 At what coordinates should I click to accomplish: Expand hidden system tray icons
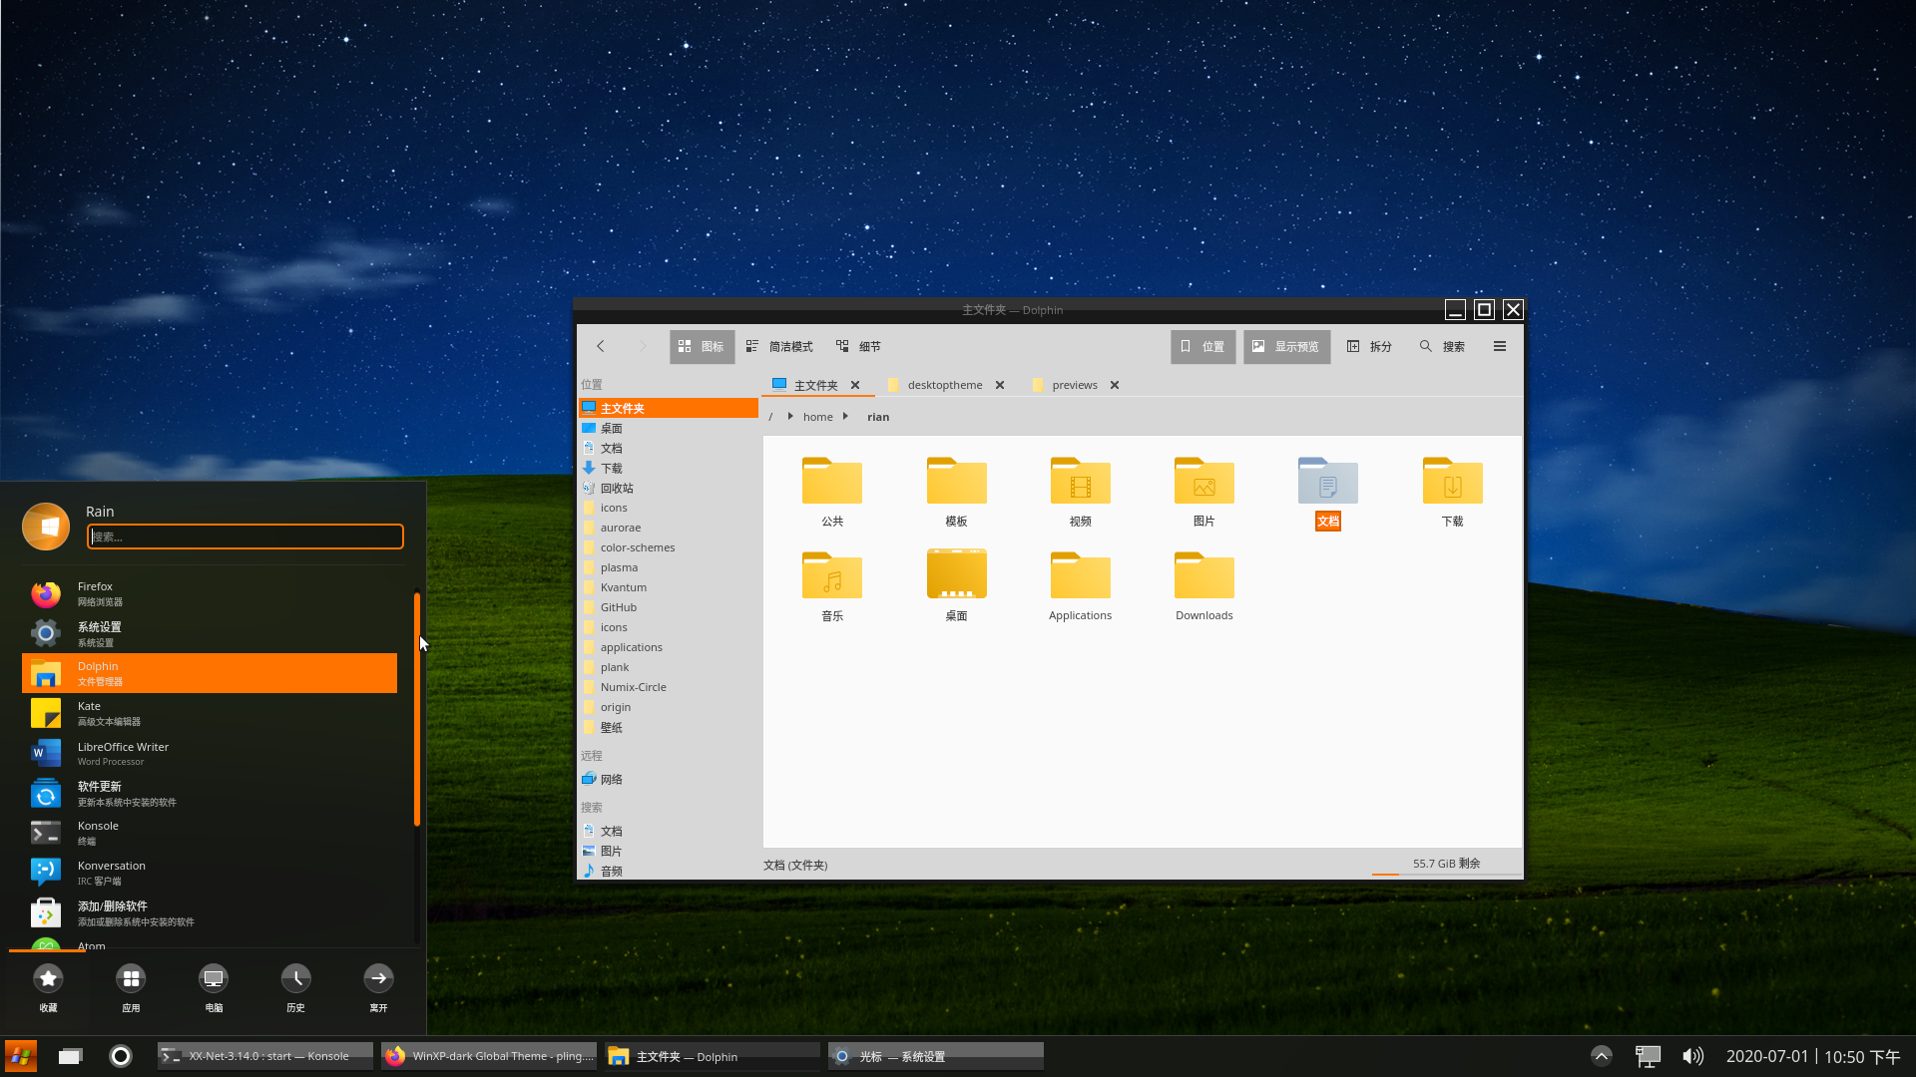tap(1601, 1056)
